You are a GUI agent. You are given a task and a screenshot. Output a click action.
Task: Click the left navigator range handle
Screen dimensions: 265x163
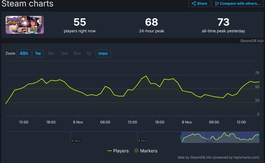click(182, 137)
